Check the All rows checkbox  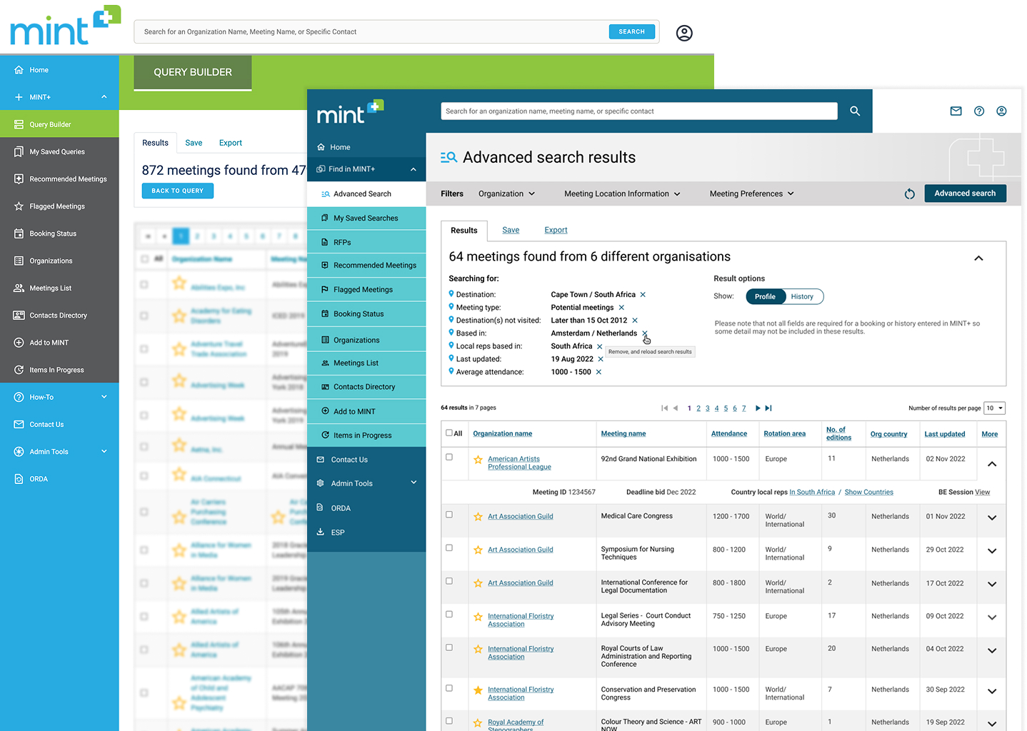pyautogui.click(x=449, y=433)
